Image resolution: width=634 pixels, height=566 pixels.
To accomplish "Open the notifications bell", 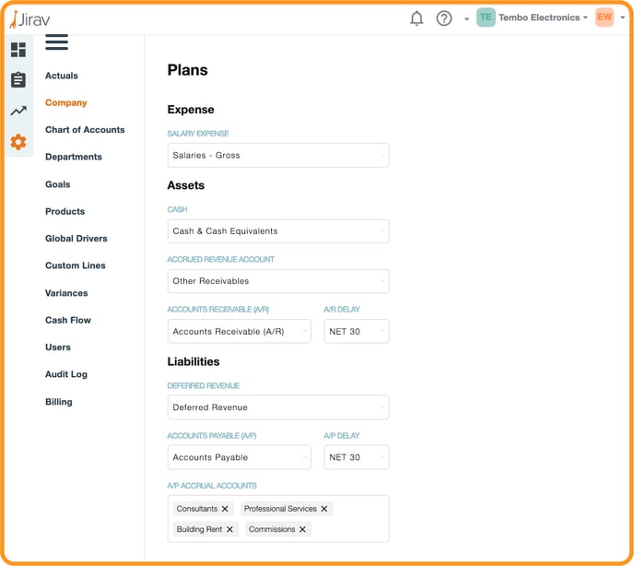I will pos(417,18).
